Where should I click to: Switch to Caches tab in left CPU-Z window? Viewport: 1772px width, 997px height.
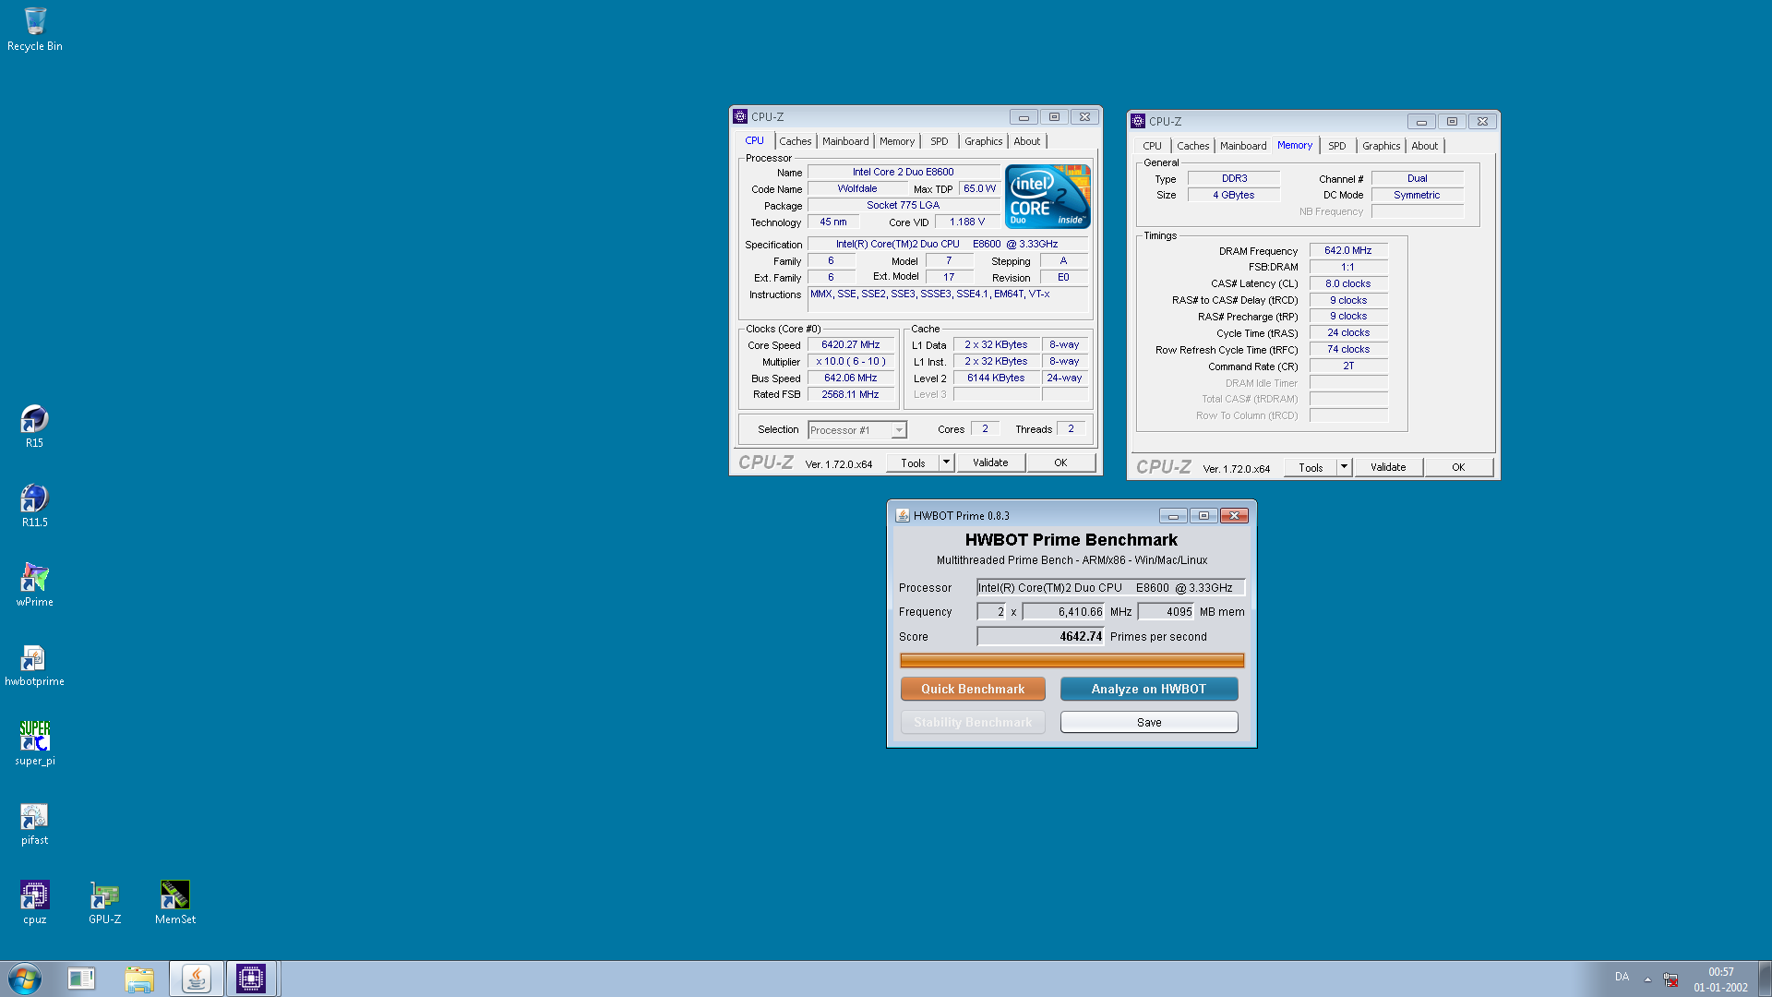(795, 141)
